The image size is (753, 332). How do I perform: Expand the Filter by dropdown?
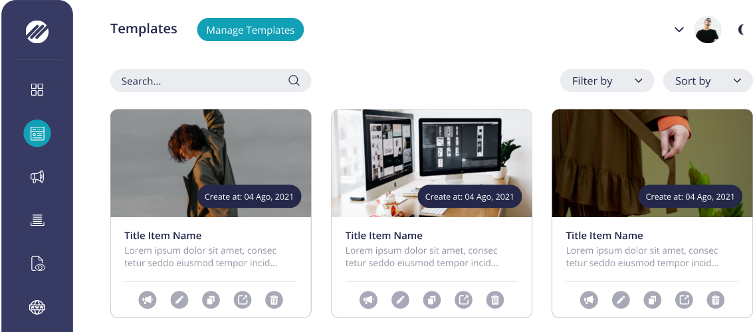point(607,80)
